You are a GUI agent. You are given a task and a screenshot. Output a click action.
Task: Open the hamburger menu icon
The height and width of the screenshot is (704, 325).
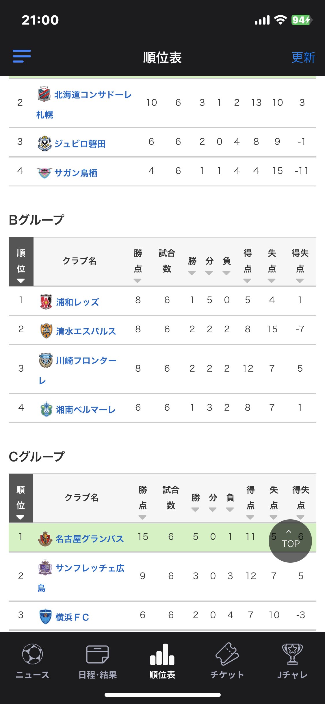(22, 56)
